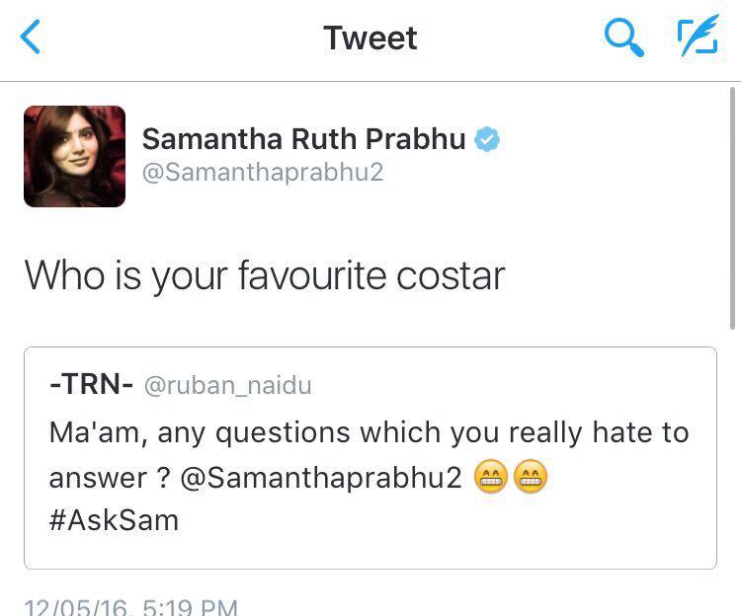
Task: Click the grey @Samanthaprabhu2 handle below the name
Action: click(x=263, y=173)
